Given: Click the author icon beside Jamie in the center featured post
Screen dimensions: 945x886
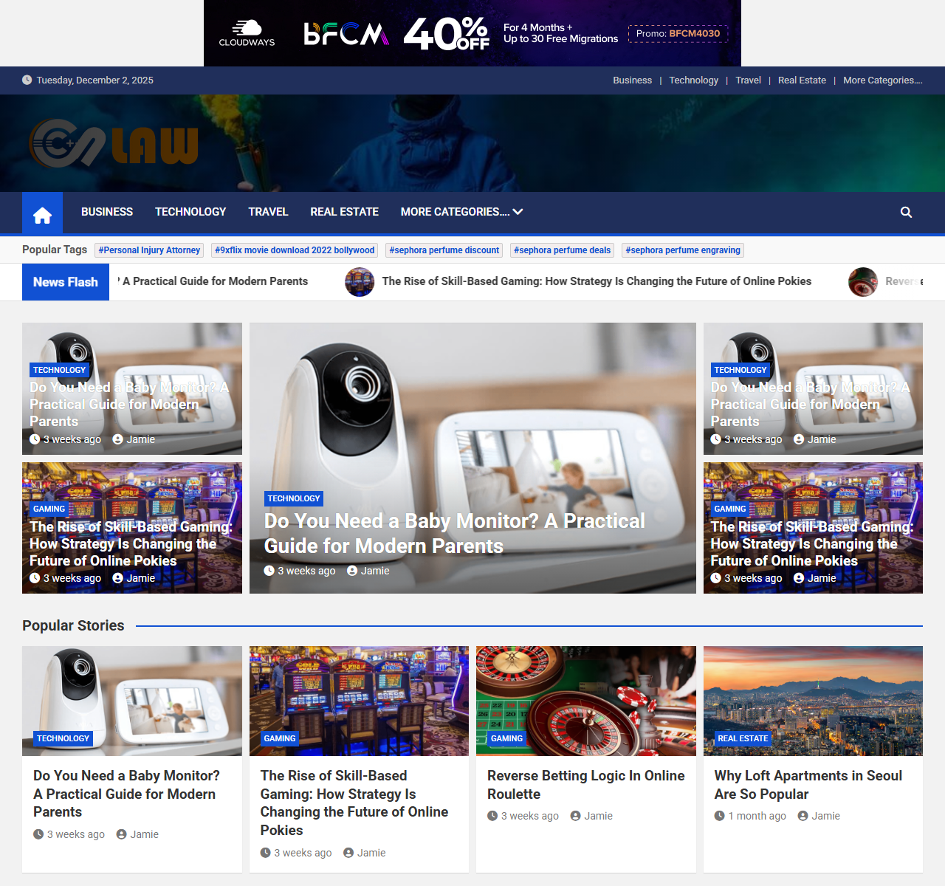Looking at the screenshot, I should pyautogui.click(x=352, y=571).
